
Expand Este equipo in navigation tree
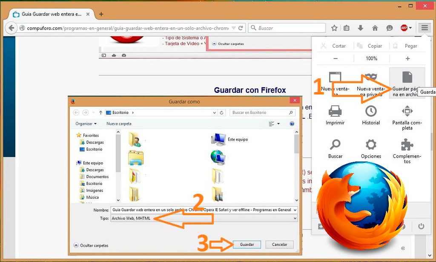(x=90, y=163)
